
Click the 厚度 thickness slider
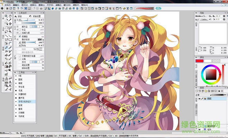pyautogui.click(x=30, y=43)
